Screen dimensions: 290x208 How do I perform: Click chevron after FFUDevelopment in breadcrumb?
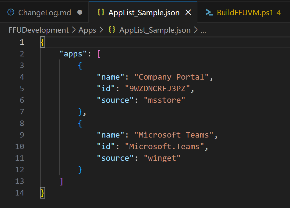pyautogui.click(x=74, y=30)
